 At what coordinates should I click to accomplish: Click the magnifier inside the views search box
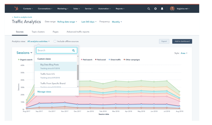point(73,51)
